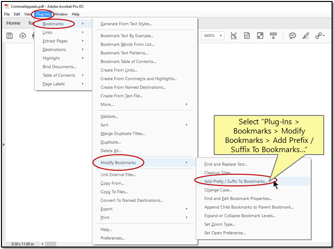Image resolution: width=334 pixels, height=249 pixels.
Task: Expand the Links submenu
Action: [x=63, y=32]
